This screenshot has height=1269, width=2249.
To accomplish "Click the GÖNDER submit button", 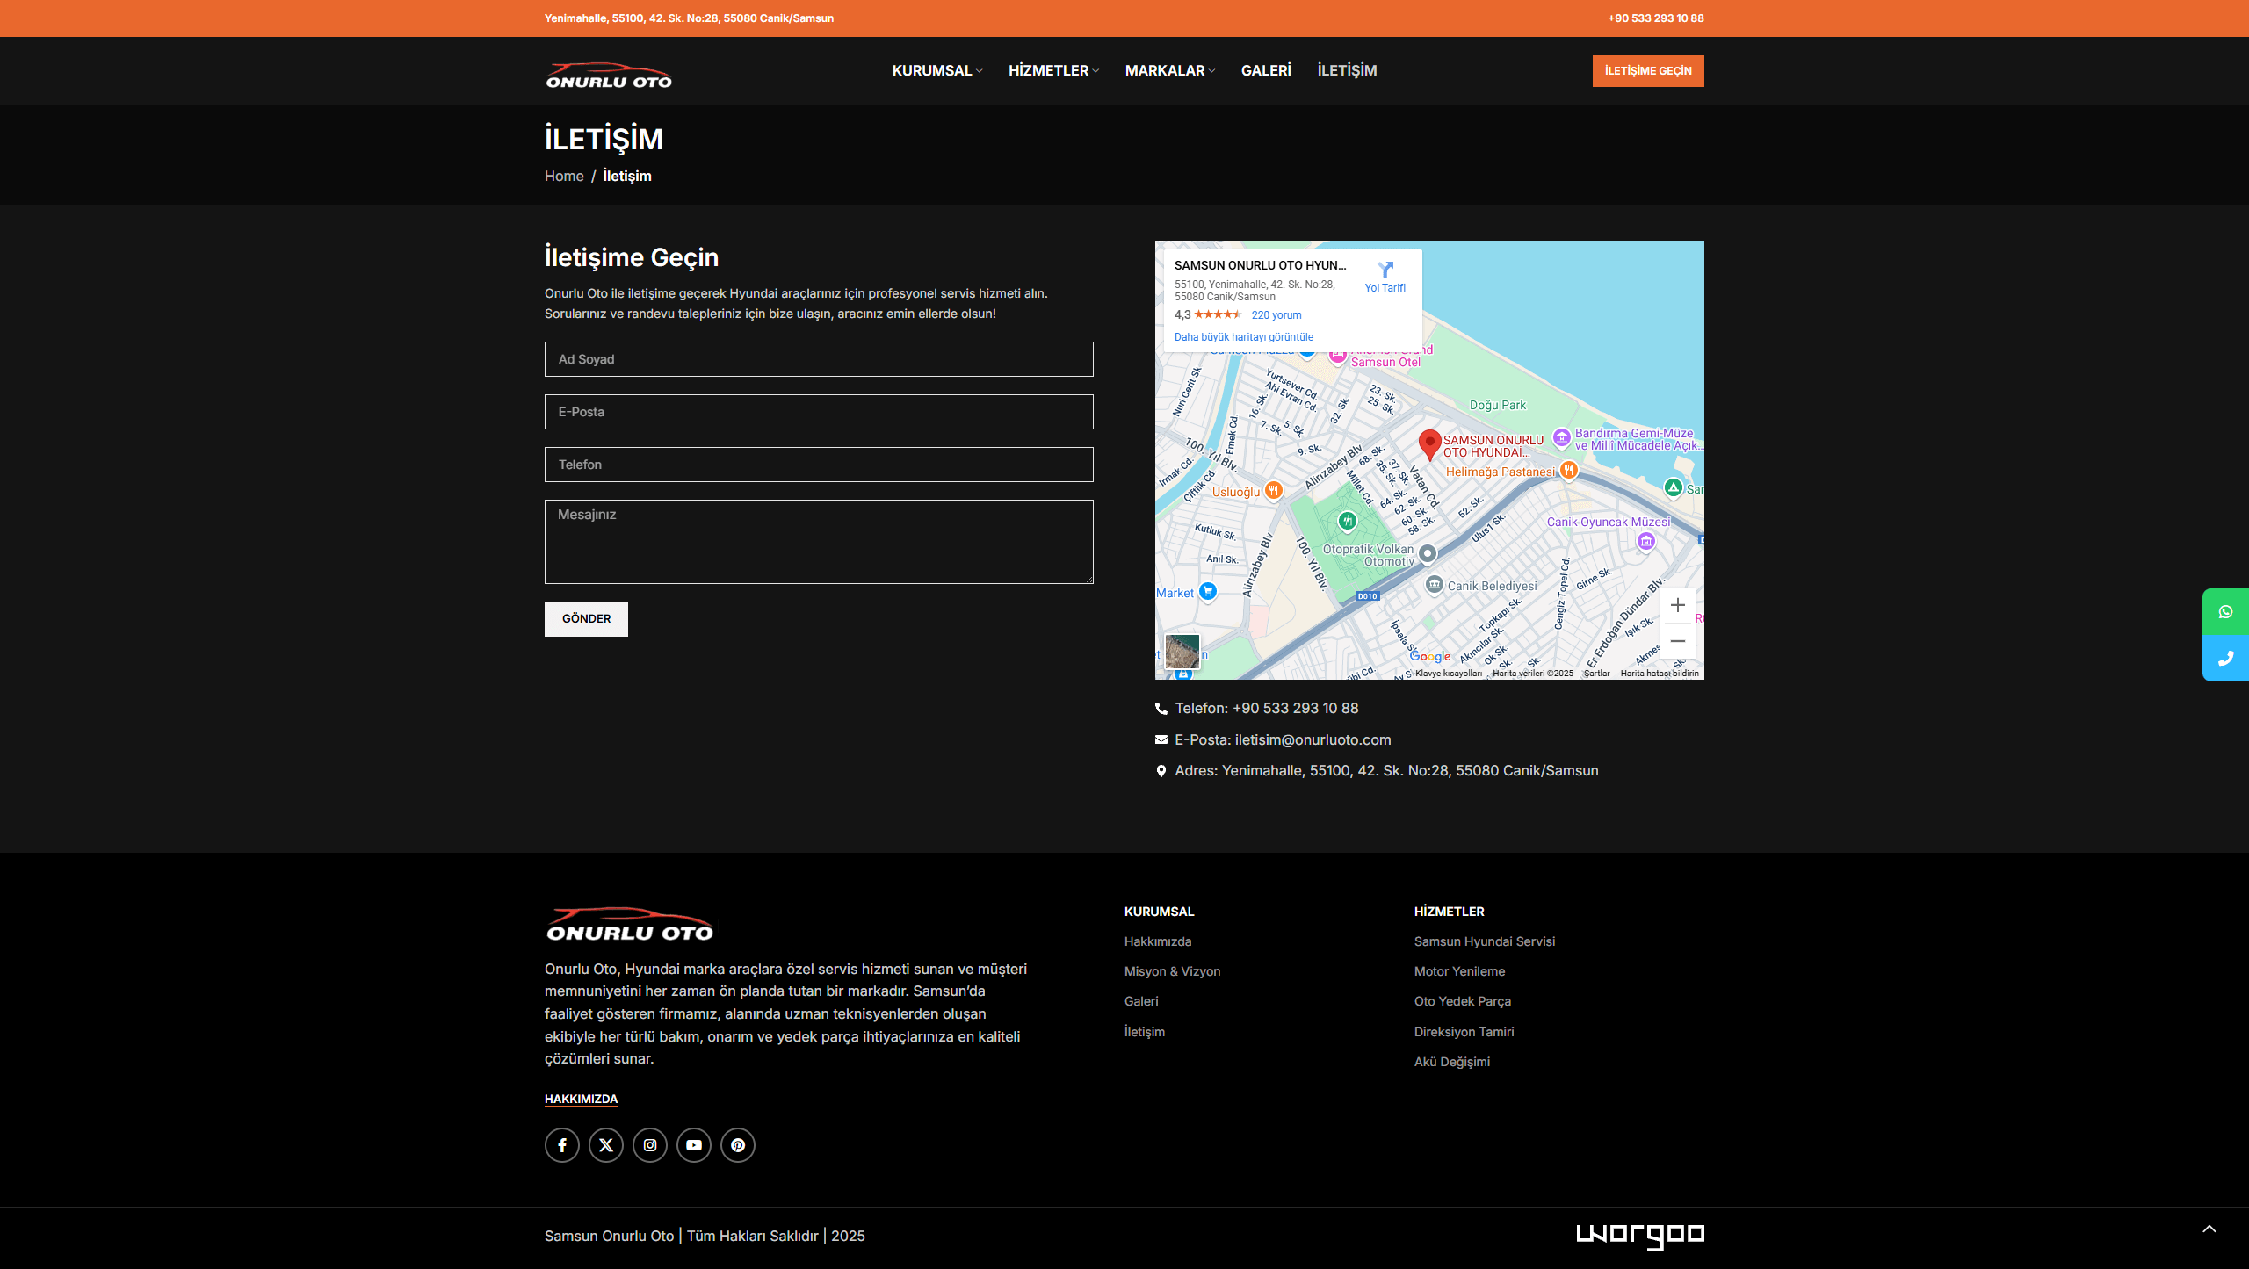I will pyautogui.click(x=586, y=619).
